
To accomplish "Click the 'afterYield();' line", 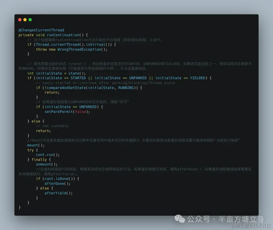I will coord(58,193).
